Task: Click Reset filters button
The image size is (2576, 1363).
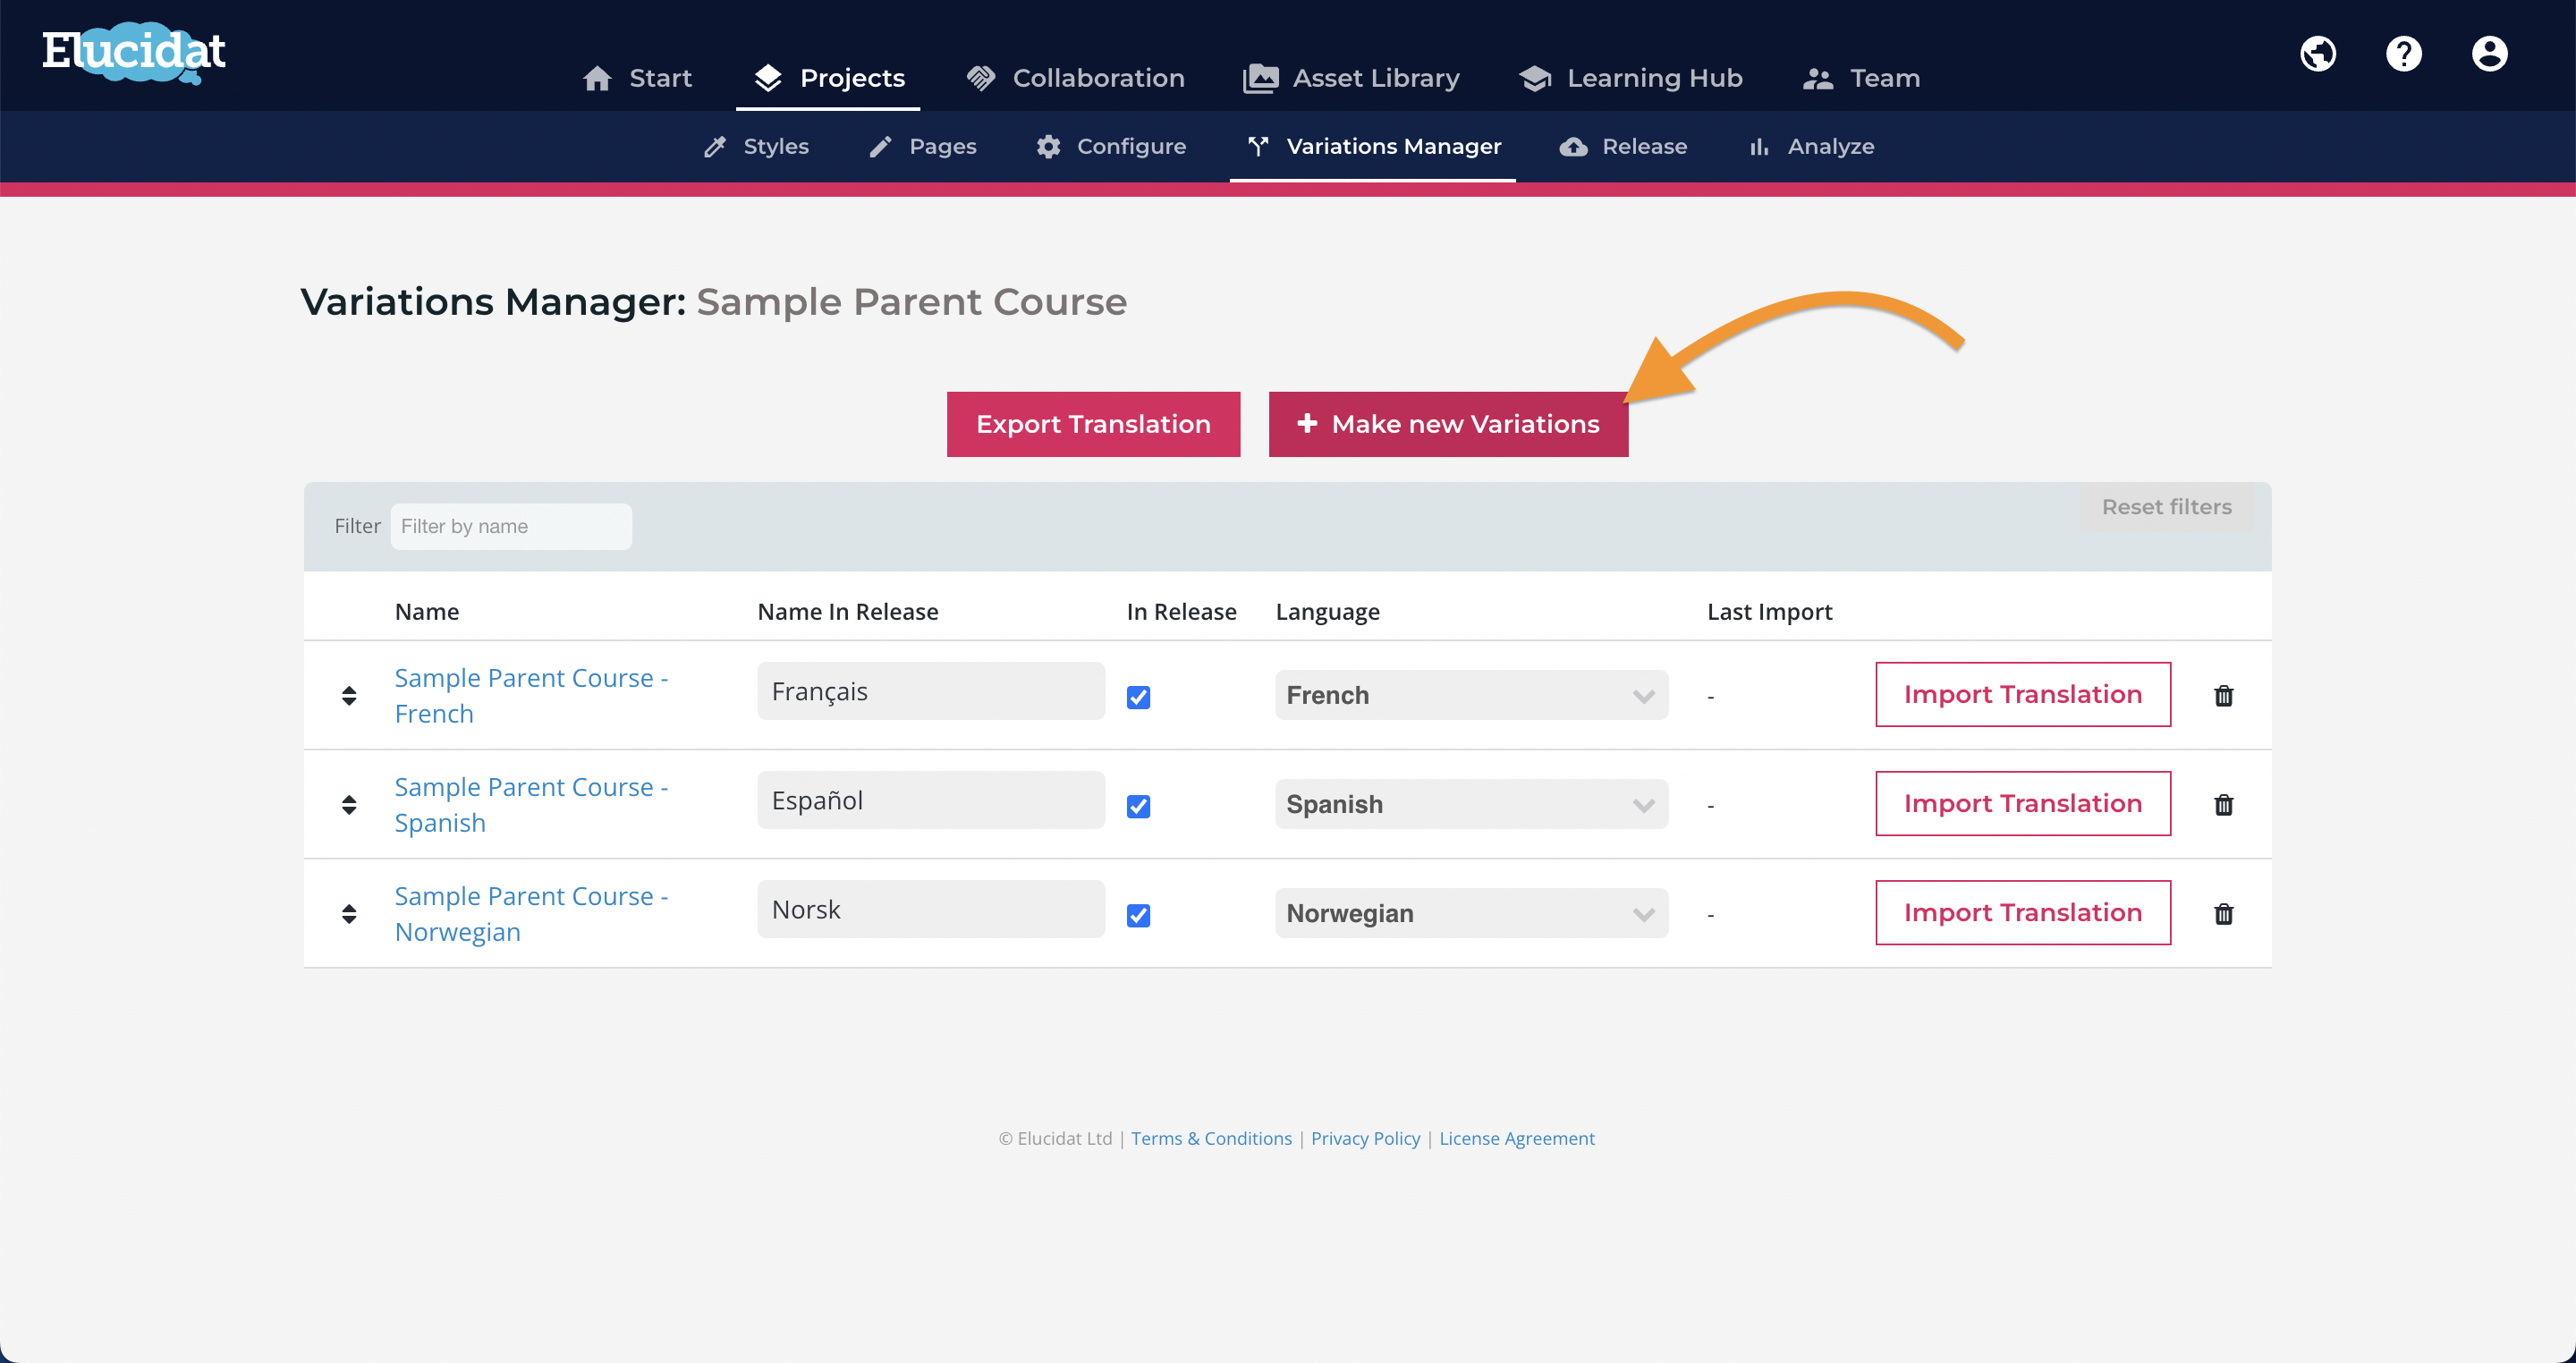Action: pyautogui.click(x=2166, y=507)
